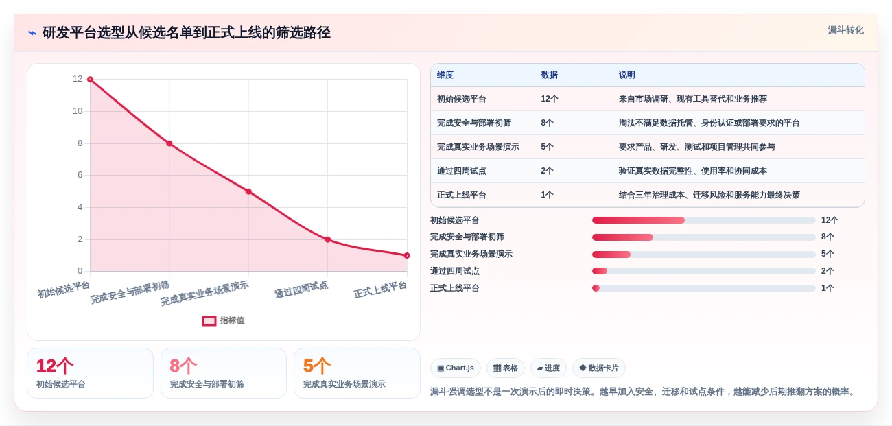Viewport: 892px width, 426px height.
Task: Click description 验证真实数据完整性、使用率和协同成本
Action: [x=693, y=171]
